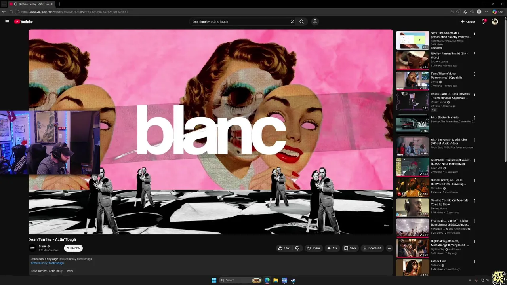Open the browser media control icon
The height and width of the screenshot is (285, 507).
click(x=465, y=12)
